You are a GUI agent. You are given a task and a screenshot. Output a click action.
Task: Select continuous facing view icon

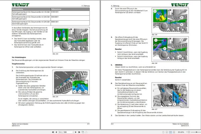174,132
